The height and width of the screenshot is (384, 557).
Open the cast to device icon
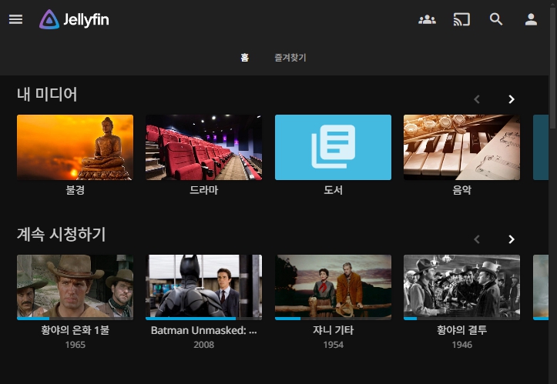(461, 19)
